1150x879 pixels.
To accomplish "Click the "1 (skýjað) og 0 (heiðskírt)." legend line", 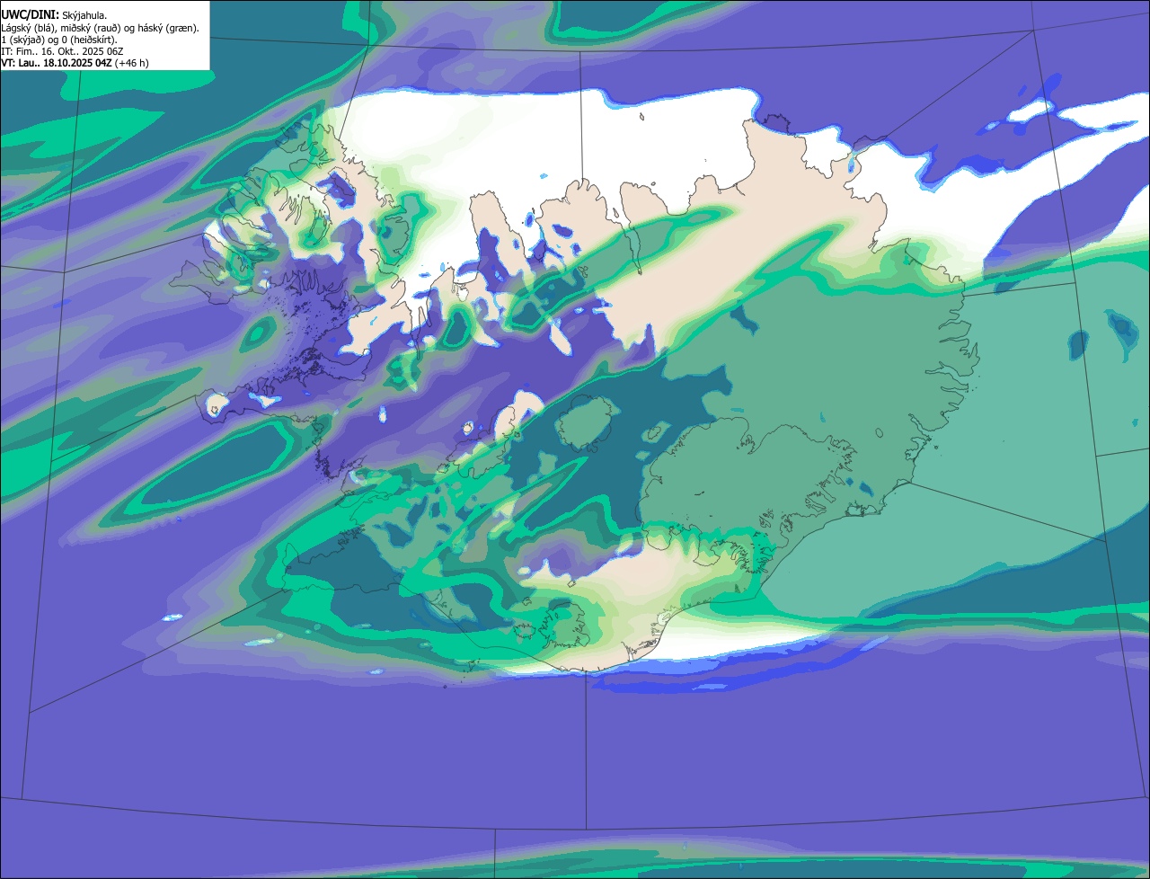I will 58,40.
